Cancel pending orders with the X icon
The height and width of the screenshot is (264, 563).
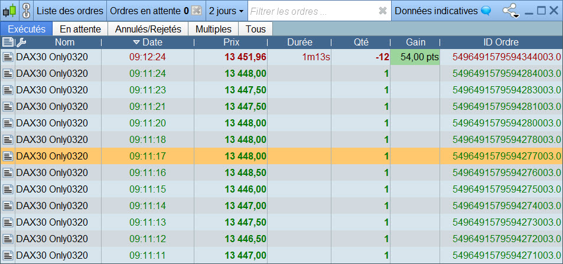tap(196, 11)
